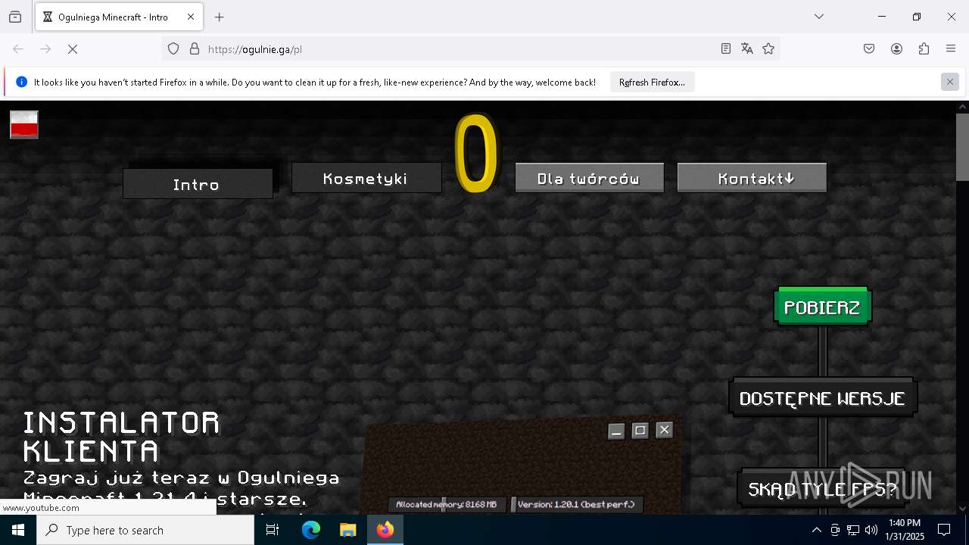
Task: Adjust the Allocated memory slider
Action: click(x=447, y=504)
